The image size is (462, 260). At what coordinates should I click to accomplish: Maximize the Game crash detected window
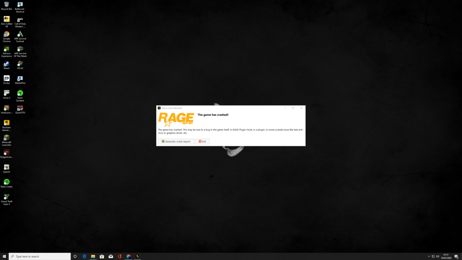[293, 108]
